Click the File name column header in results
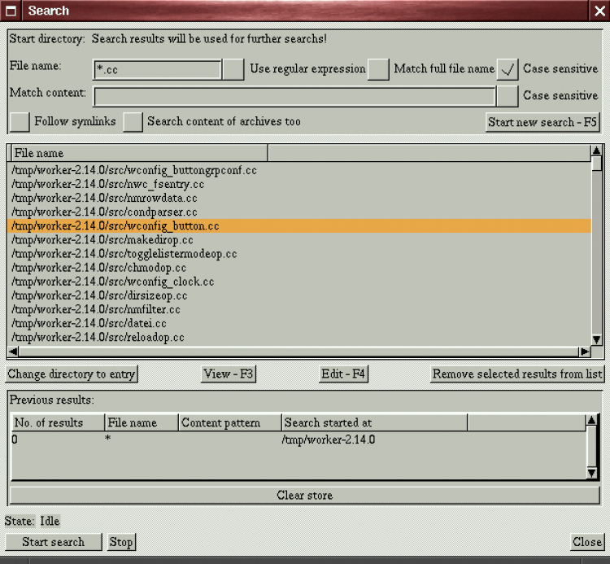This screenshot has height=564, width=610. point(139,153)
